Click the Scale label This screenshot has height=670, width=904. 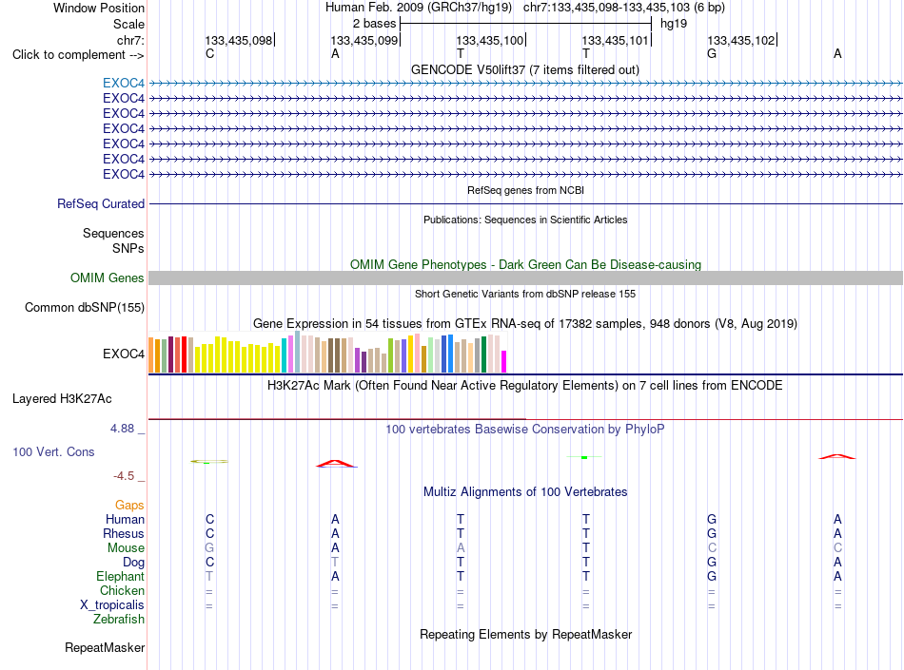click(x=128, y=24)
